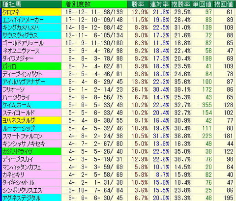The image size is (236, 201).
Task: Click シンボリクリスエス win rate 3.6%
Action: click(141, 190)
